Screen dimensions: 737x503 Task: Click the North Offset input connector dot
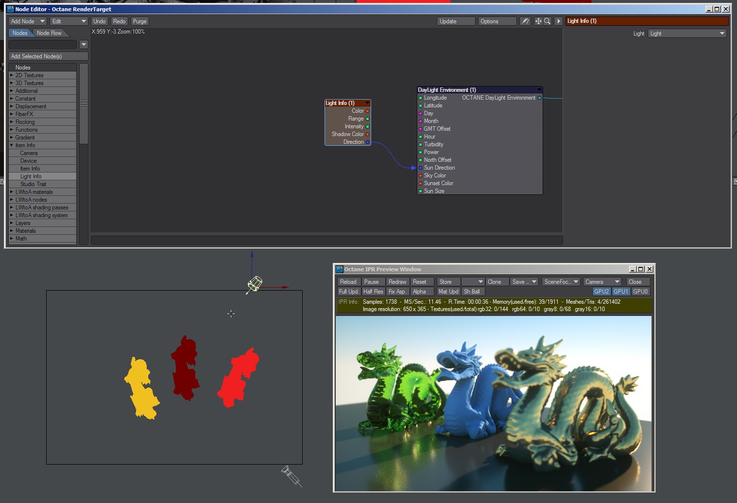coord(420,160)
